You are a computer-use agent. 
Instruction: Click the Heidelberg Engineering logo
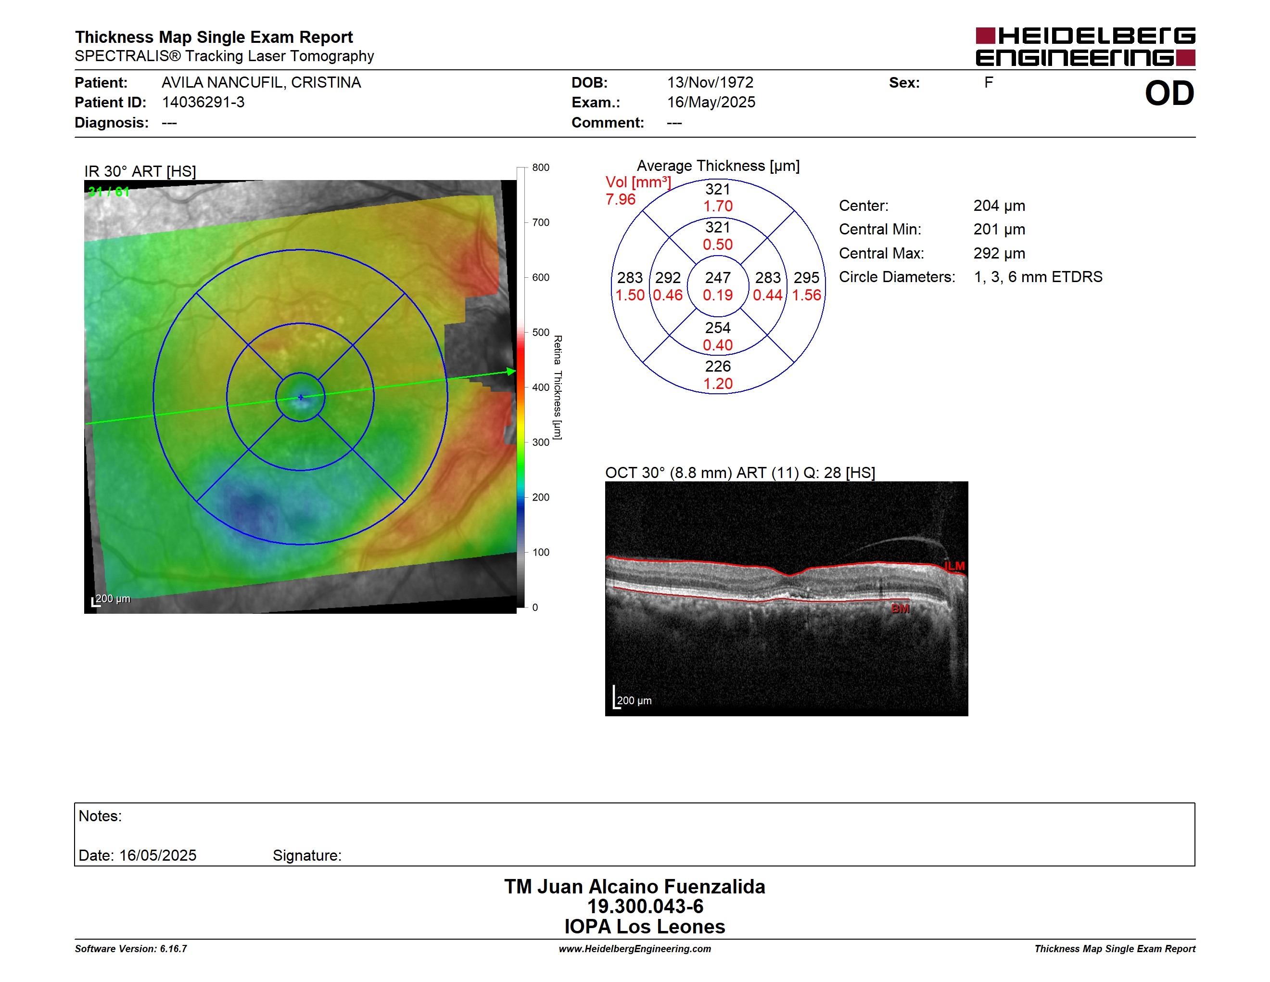point(1085,47)
